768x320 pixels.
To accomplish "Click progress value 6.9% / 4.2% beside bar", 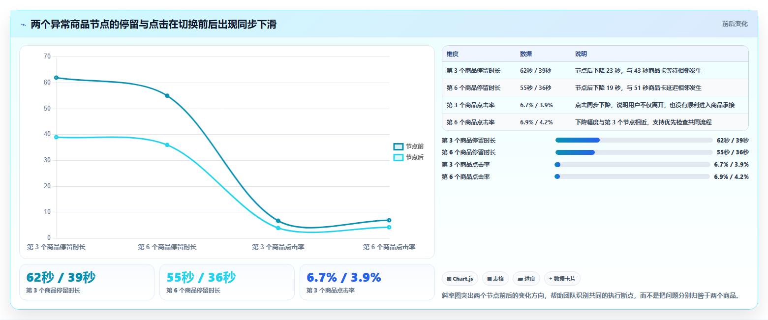I will point(732,177).
